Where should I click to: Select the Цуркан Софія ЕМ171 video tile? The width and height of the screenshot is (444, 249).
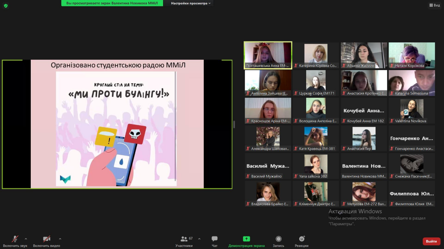[x=316, y=83]
